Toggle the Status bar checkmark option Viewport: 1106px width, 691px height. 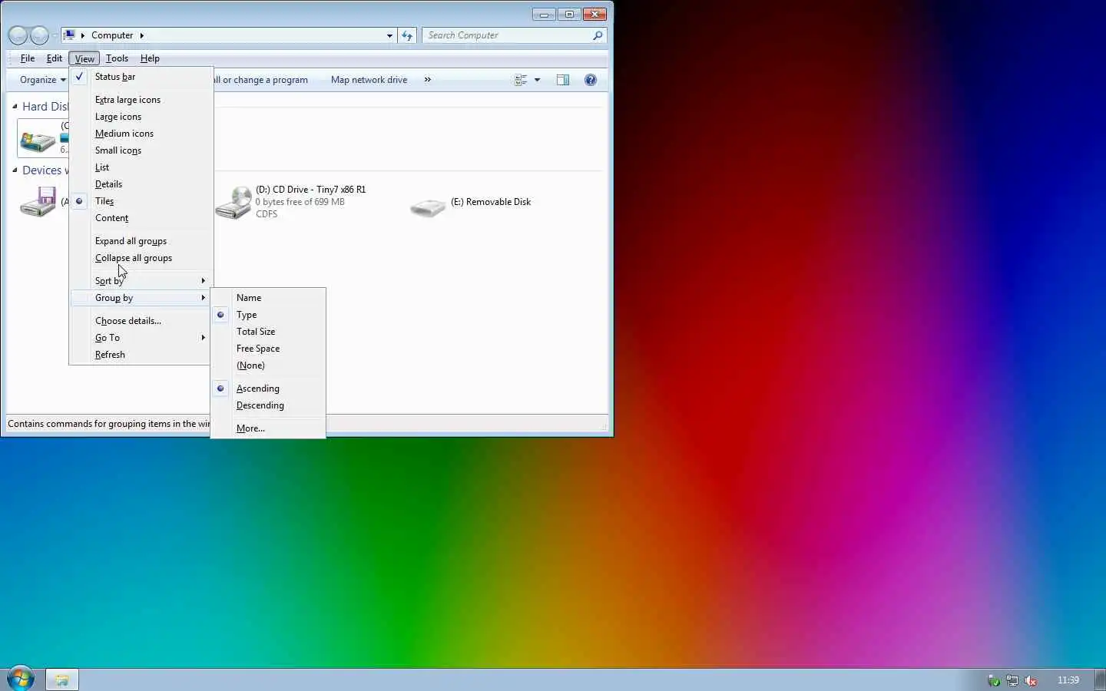tap(141, 77)
